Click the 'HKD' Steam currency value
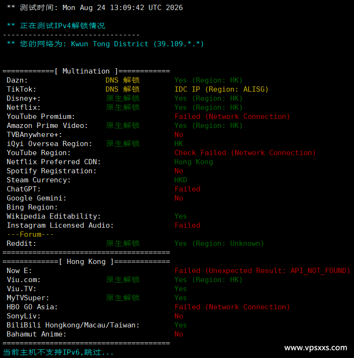Viewport: 354px width, 358px height. coord(181,180)
